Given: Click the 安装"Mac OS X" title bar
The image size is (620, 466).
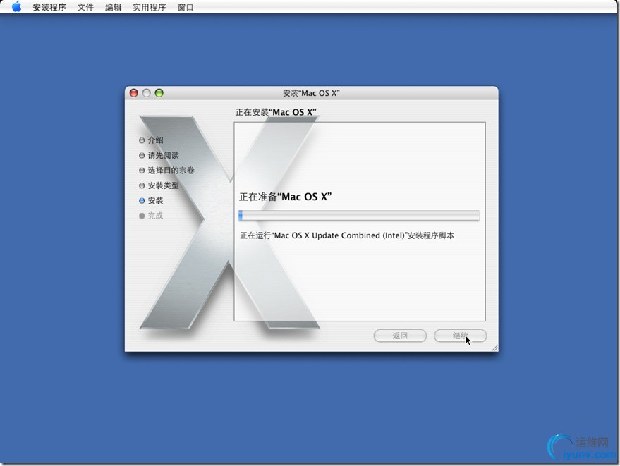Looking at the screenshot, I should pos(311,93).
